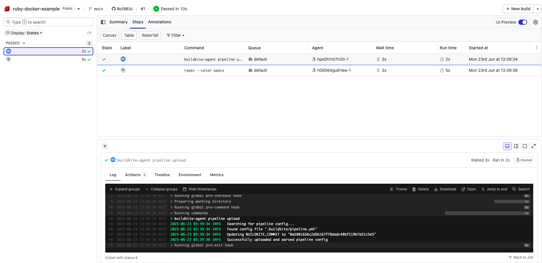542x263 pixels.
Task: Delete the log with the trash button
Action: click(420, 189)
